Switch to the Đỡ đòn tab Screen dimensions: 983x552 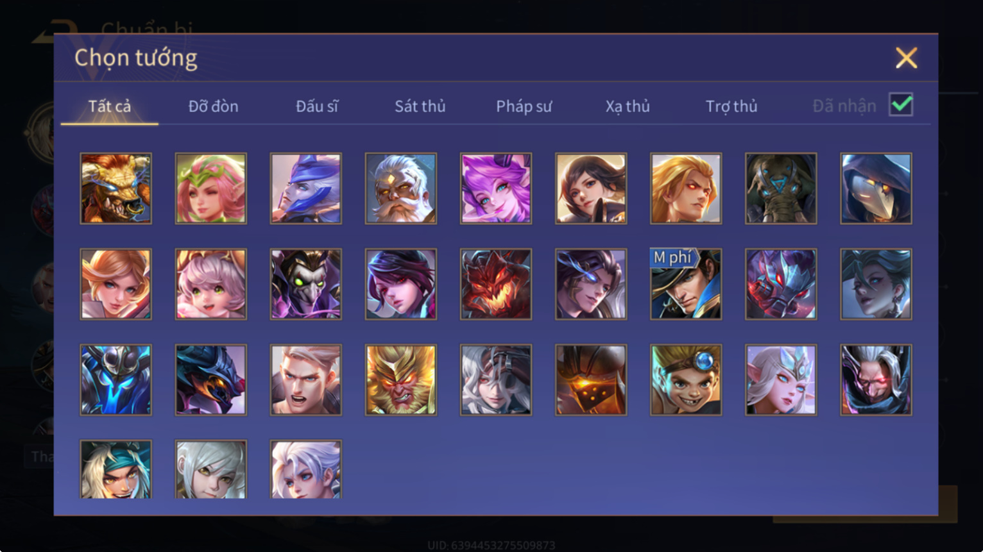pos(213,106)
